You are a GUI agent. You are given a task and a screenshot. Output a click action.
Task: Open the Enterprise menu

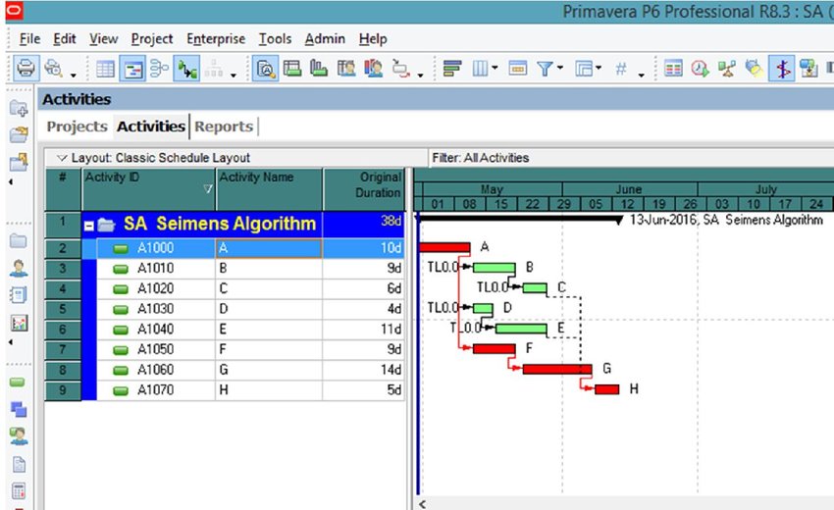pyautogui.click(x=216, y=39)
